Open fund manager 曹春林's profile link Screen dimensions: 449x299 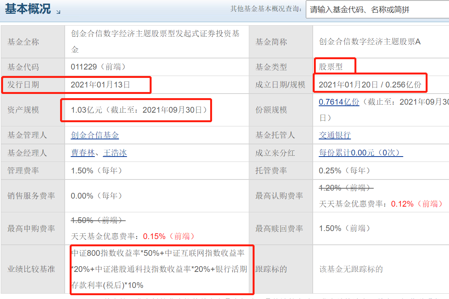[x=83, y=153]
